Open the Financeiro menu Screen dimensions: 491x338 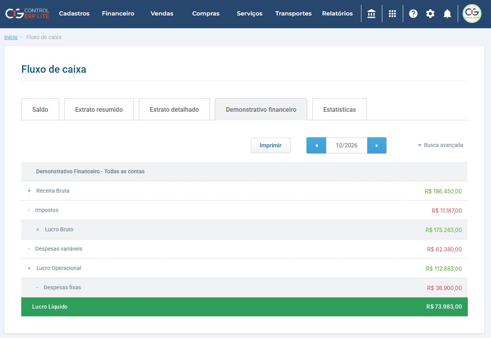(118, 14)
